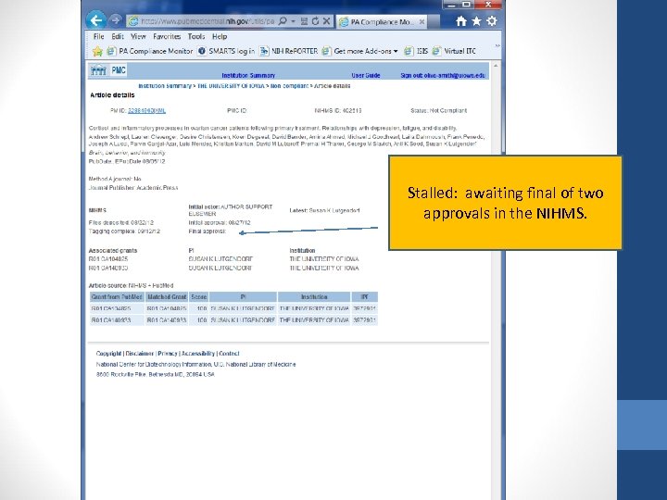Open the Home icon in IE
The width and height of the screenshot is (667, 500).
point(460,20)
